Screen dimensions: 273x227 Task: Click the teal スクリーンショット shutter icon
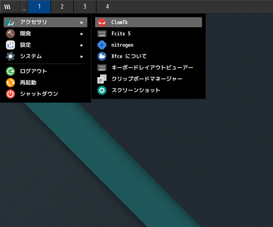pos(102,90)
